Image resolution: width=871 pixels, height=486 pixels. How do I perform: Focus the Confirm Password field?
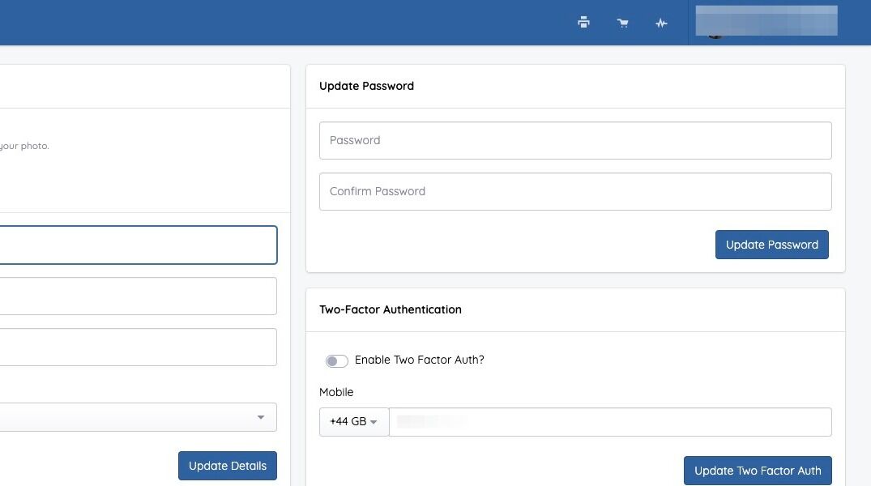pyautogui.click(x=575, y=191)
